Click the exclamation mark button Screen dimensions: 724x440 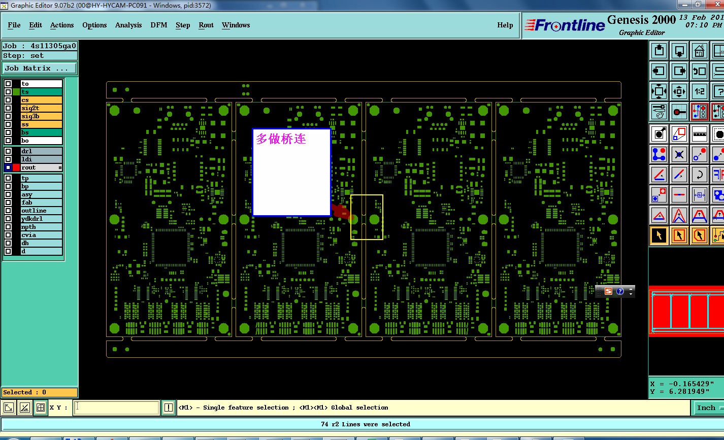tap(169, 408)
